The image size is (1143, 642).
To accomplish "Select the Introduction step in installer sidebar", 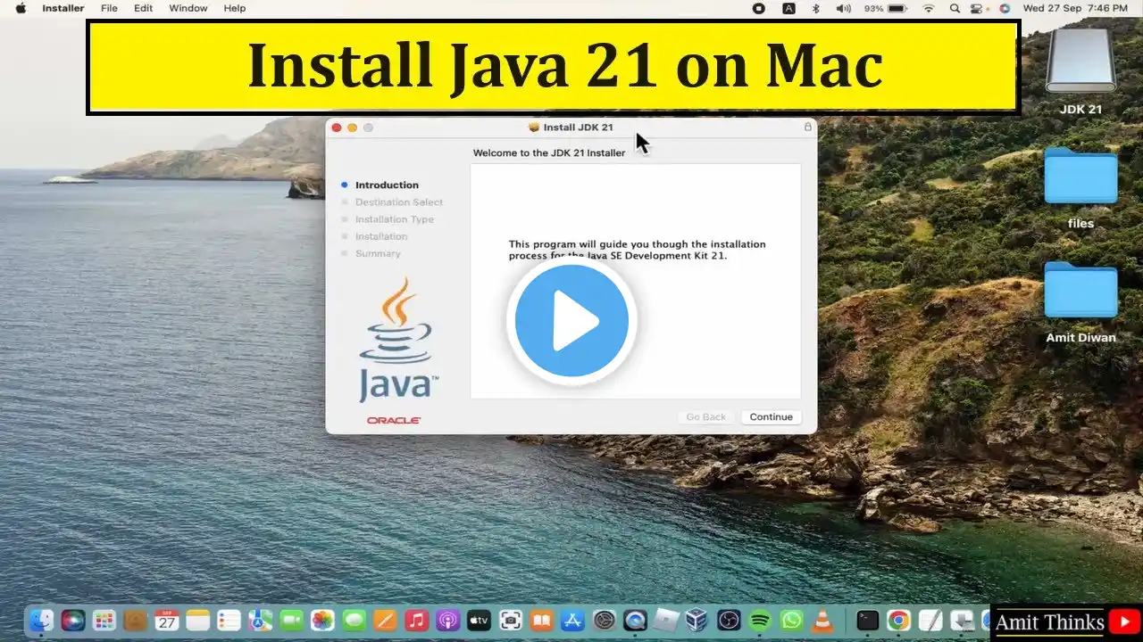I will coord(387,185).
